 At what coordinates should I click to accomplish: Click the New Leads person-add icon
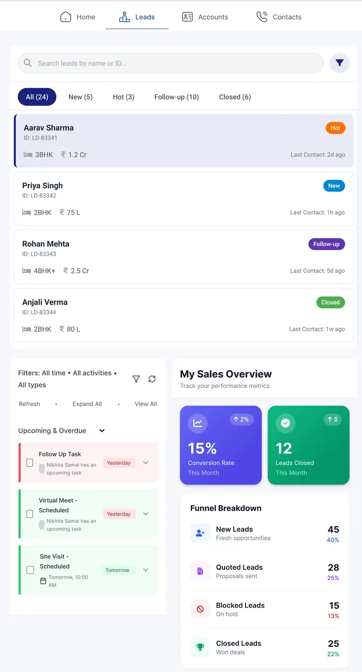(x=200, y=533)
